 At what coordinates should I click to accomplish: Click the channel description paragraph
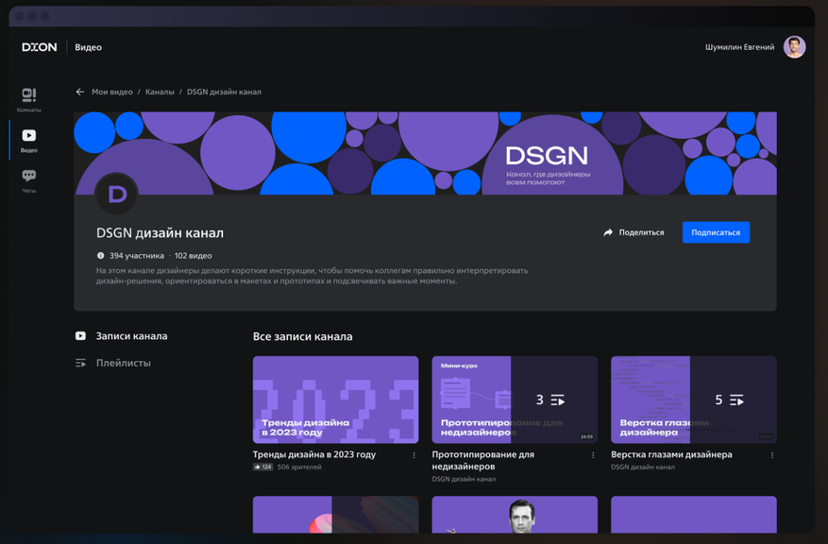click(x=313, y=276)
